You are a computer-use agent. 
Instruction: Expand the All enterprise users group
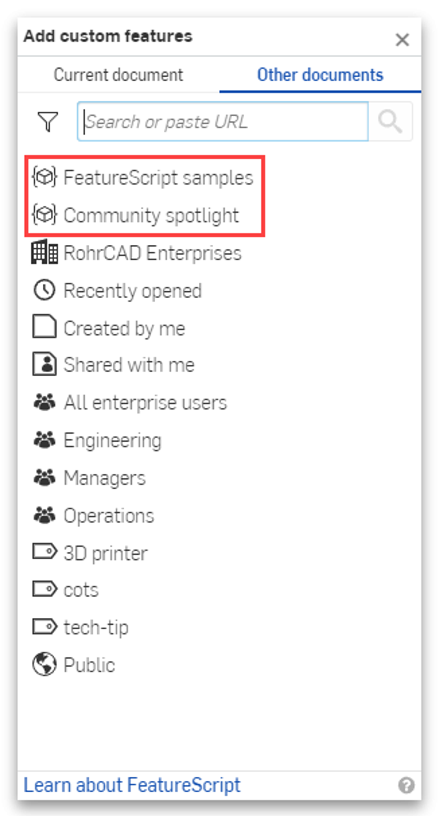pos(145,402)
